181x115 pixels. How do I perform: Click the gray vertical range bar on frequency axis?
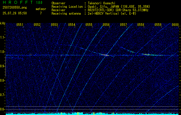(5, 66)
